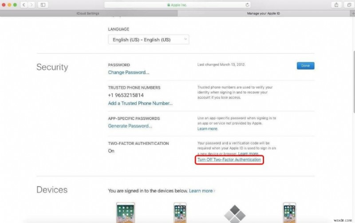Image resolution: width=355 pixels, height=223 pixels.
Task: Click the PASSWORD label
Action: click(x=119, y=65)
